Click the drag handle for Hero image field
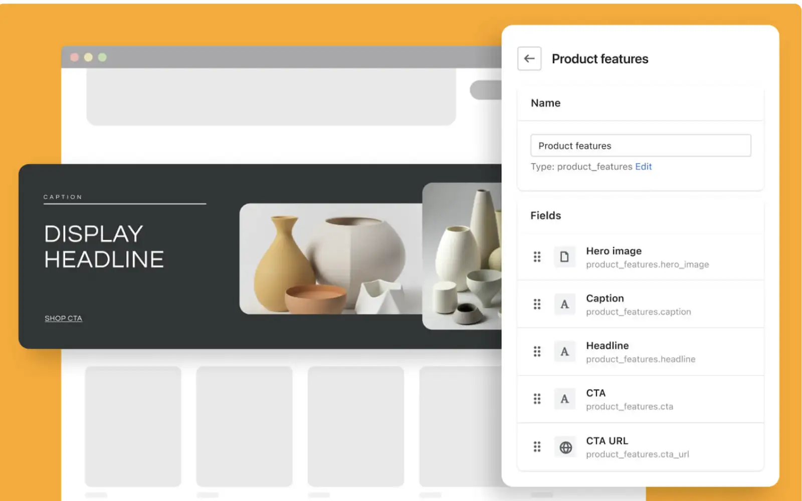Viewport: 802px width, 501px height. (x=537, y=257)
